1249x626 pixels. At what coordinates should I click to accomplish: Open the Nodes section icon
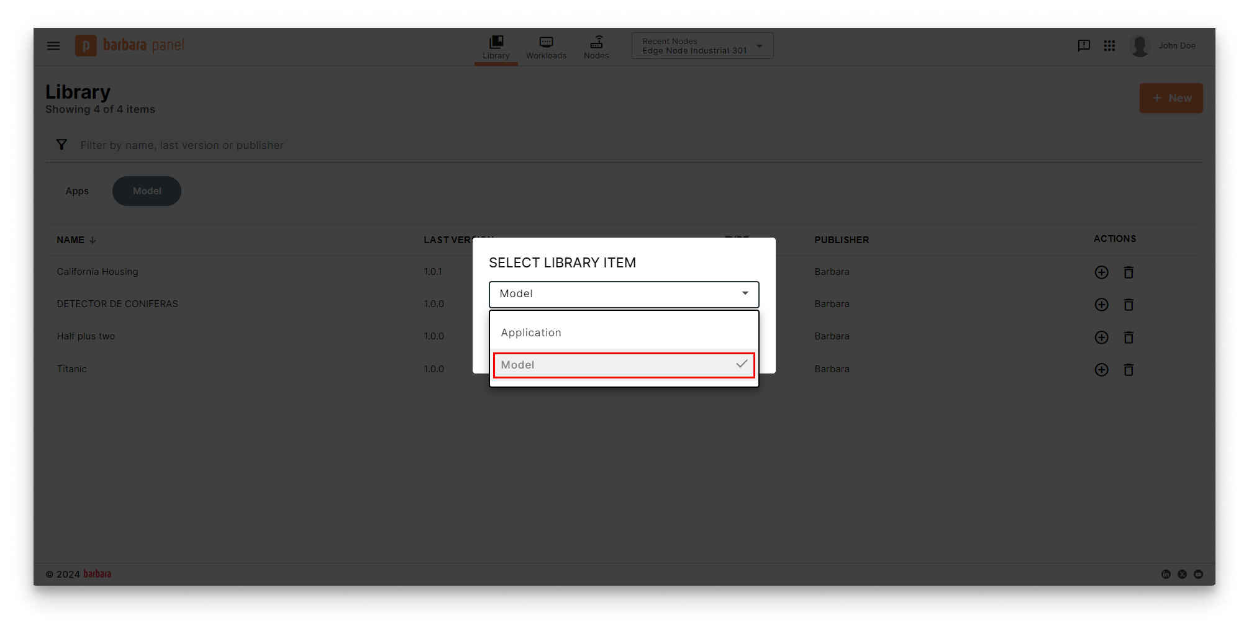[x=596, y=42]
